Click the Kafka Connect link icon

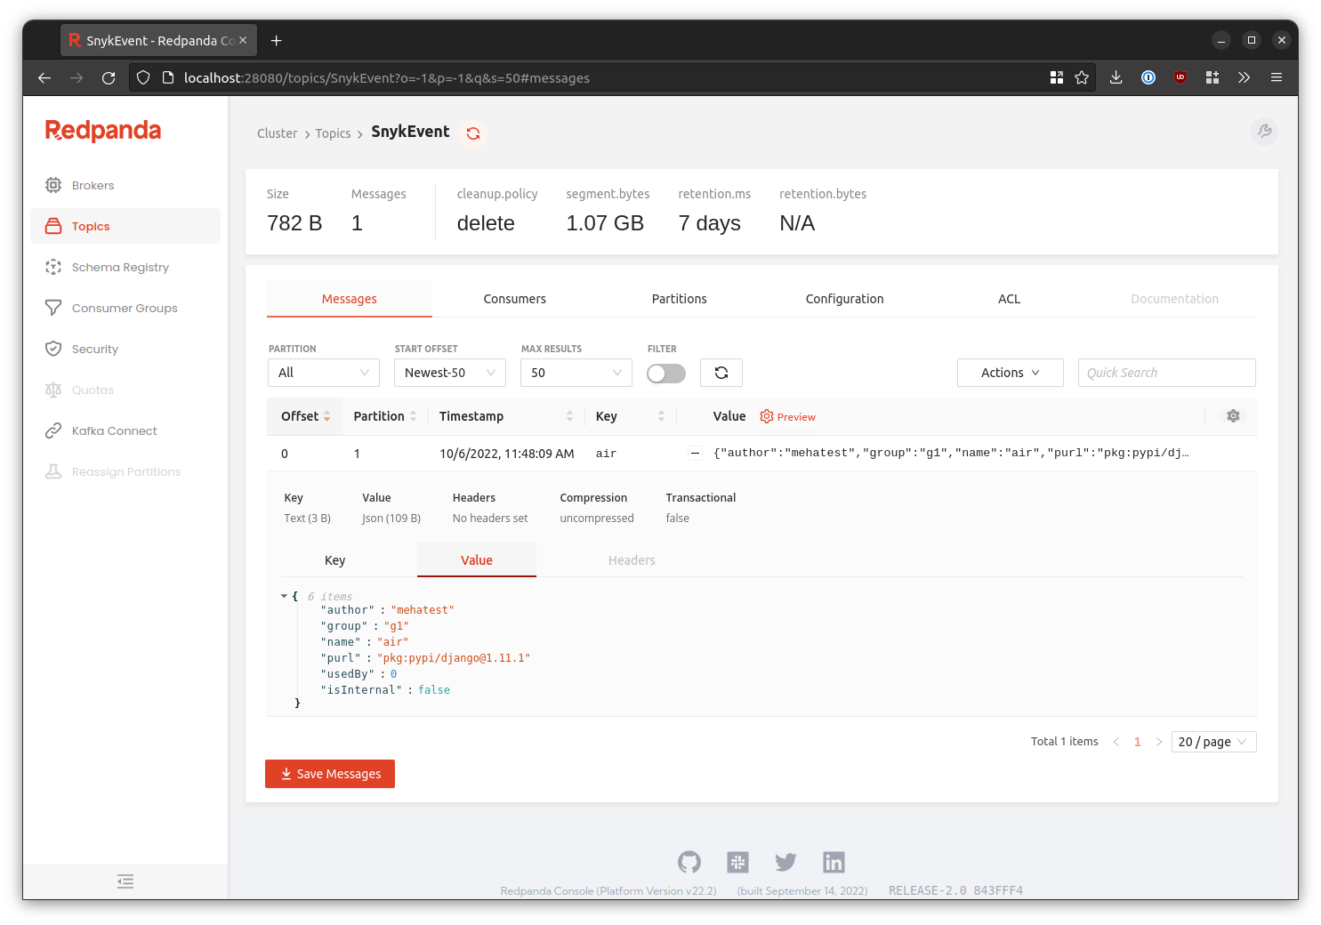53,430
